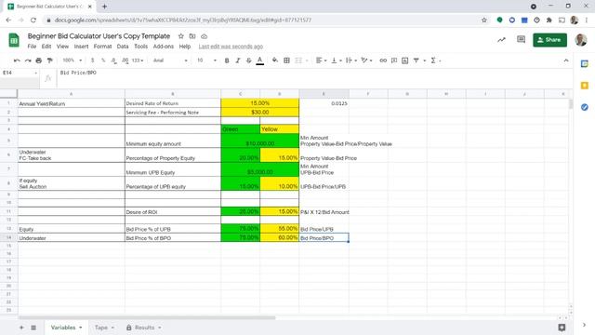Create a filter with funnel icon

(416, 60)
